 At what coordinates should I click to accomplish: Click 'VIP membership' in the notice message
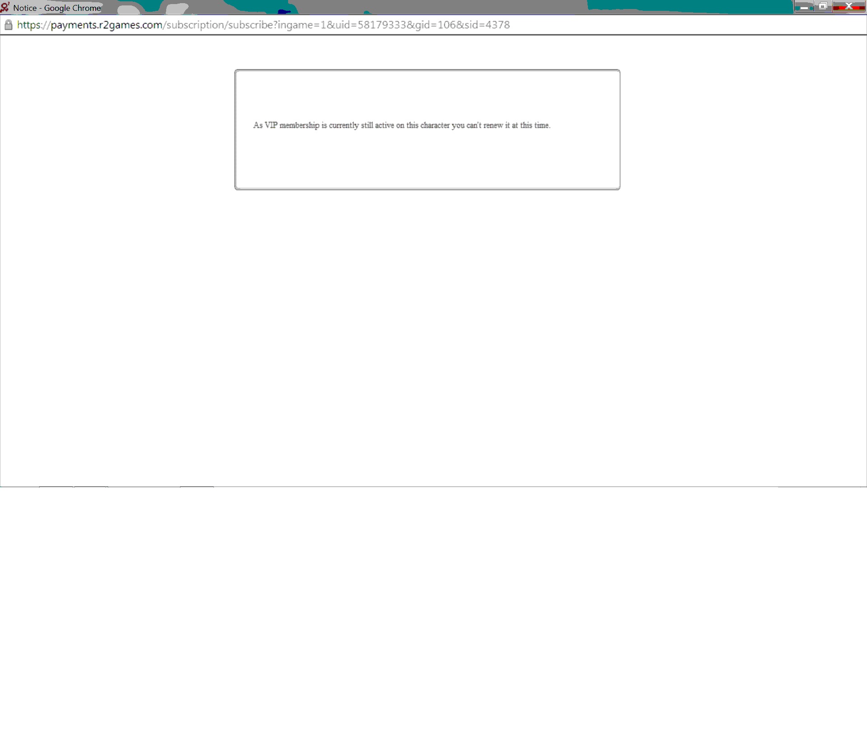(292, 125)
